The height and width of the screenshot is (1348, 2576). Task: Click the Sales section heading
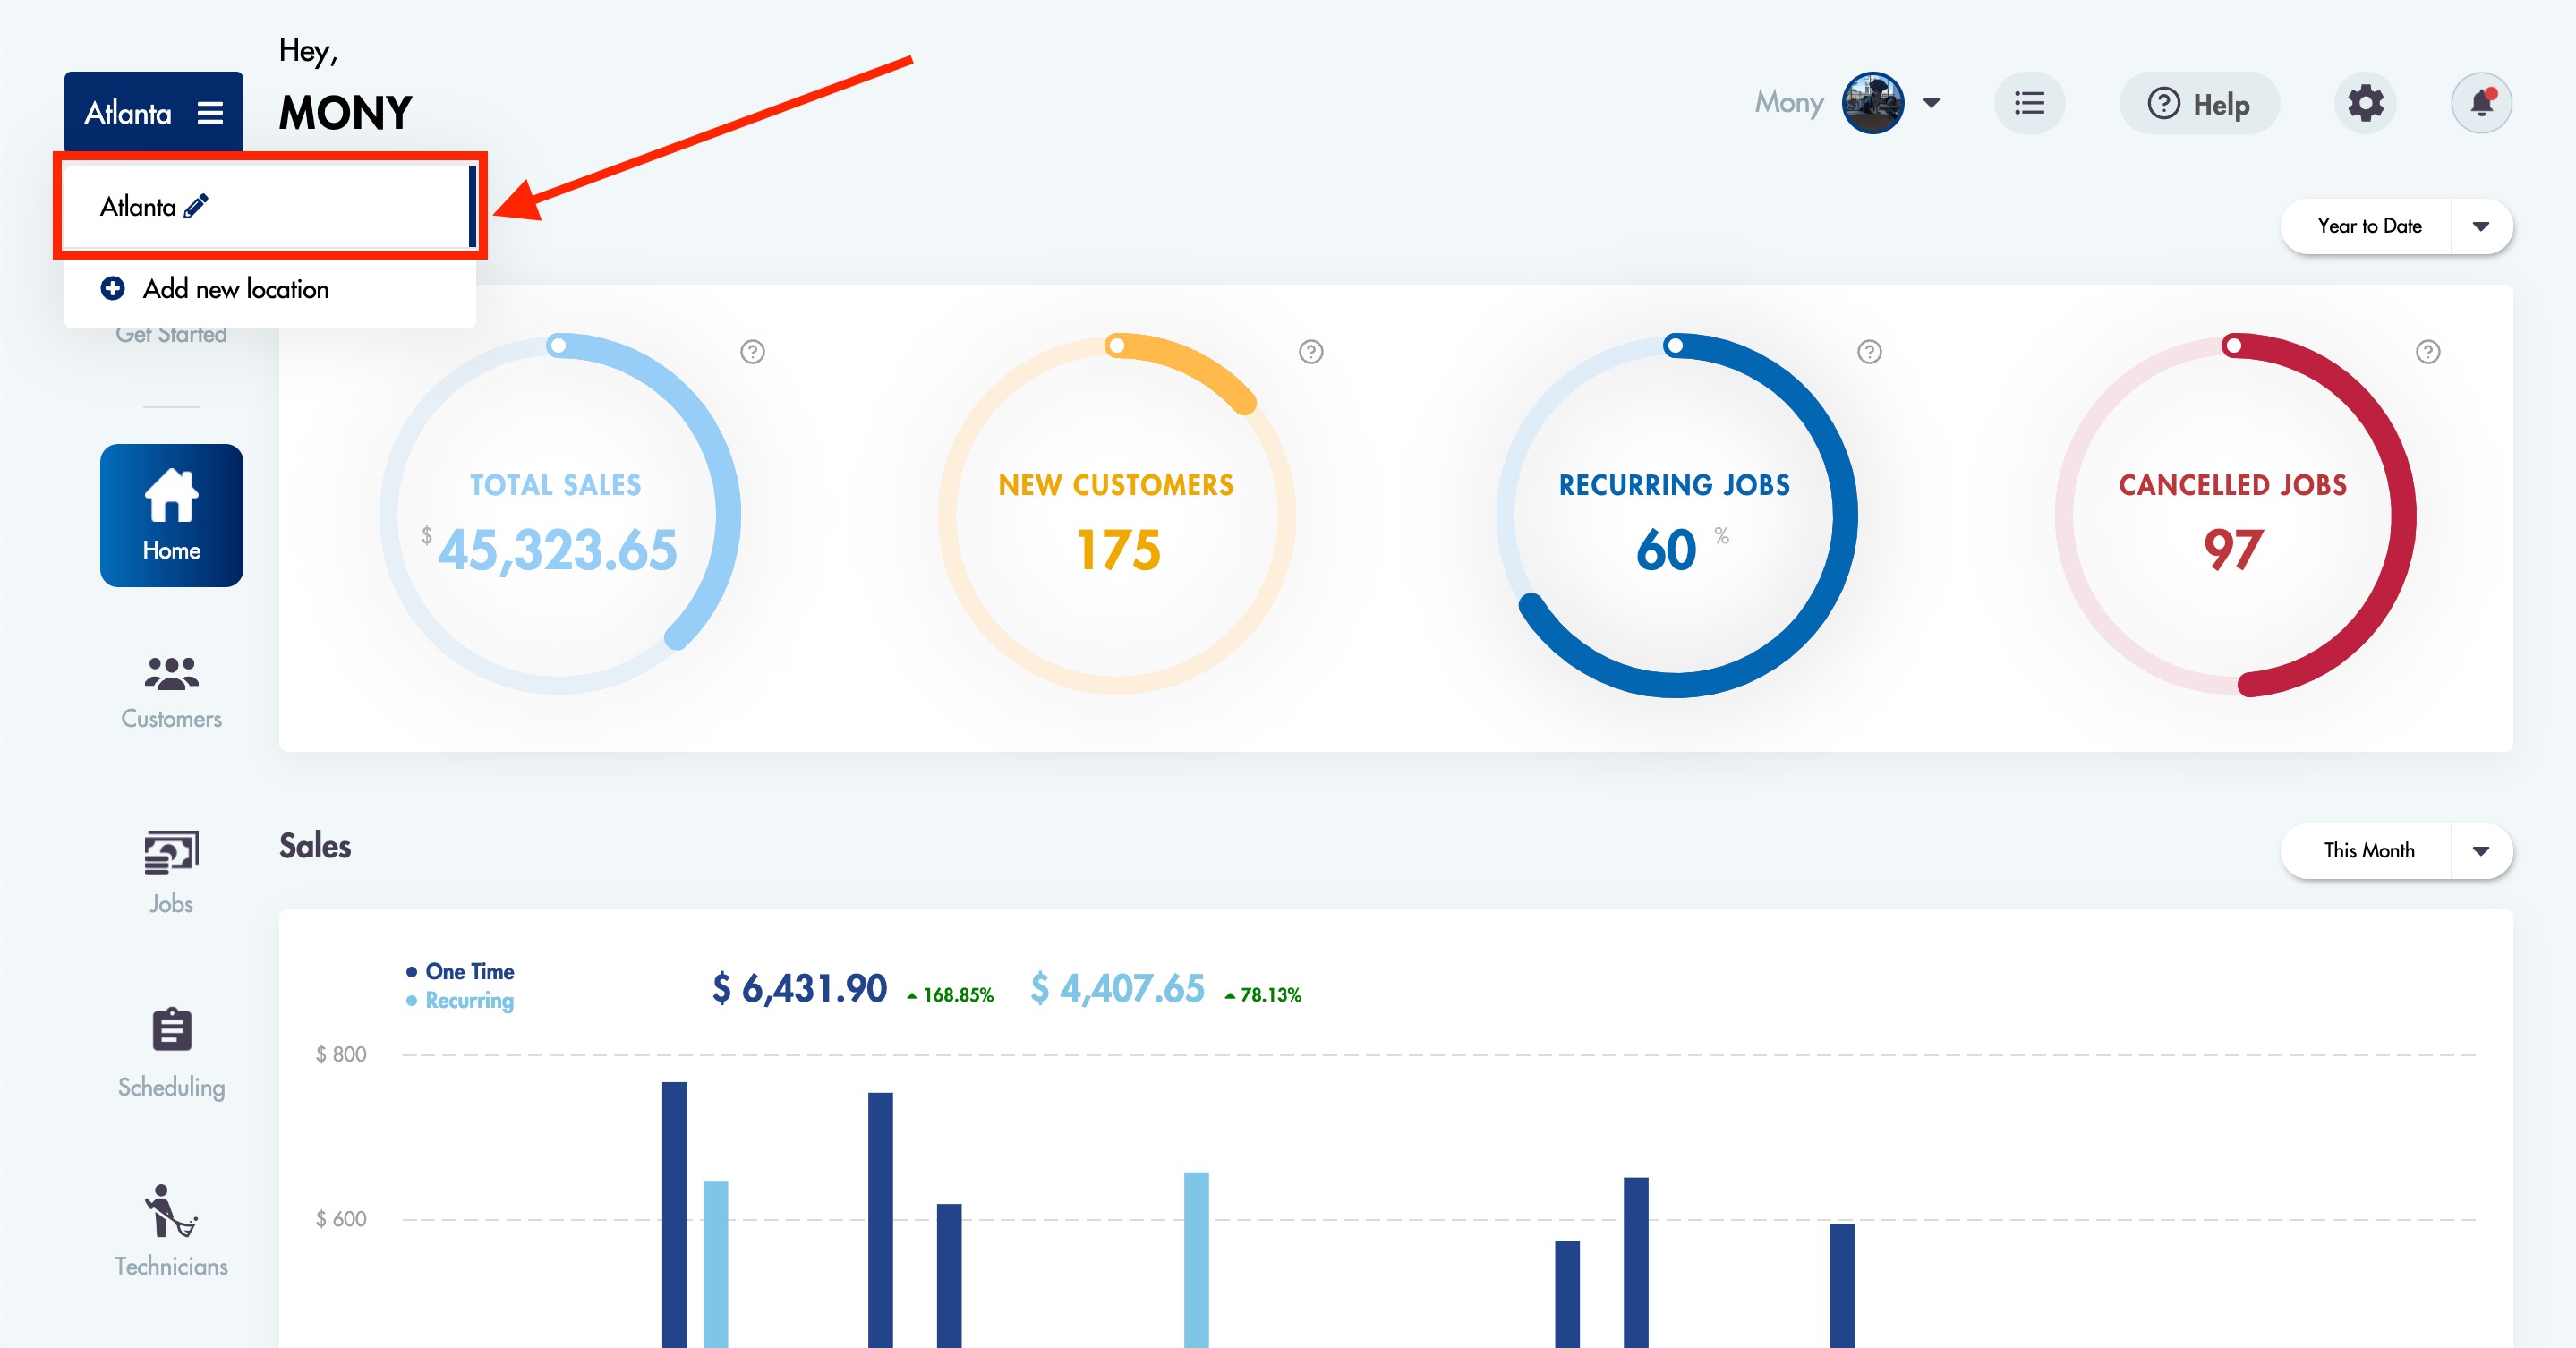[x=315, y=846]
